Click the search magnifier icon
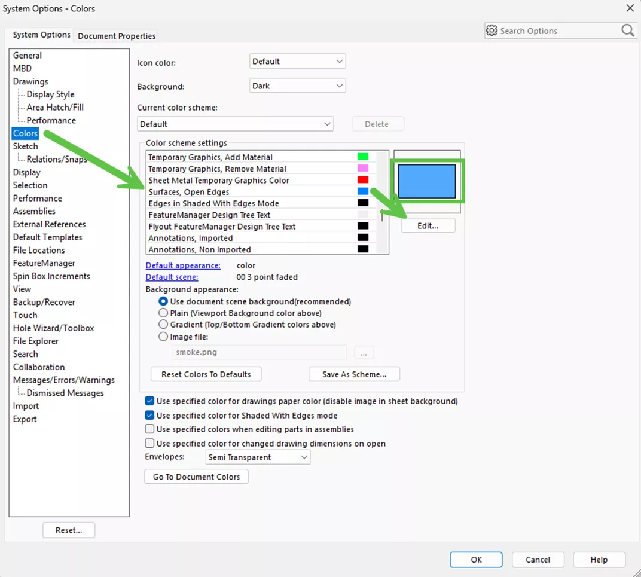 (x=627, y=30)
